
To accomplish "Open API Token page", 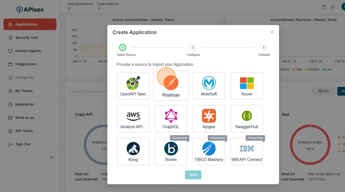I will [x=24, y=131].
